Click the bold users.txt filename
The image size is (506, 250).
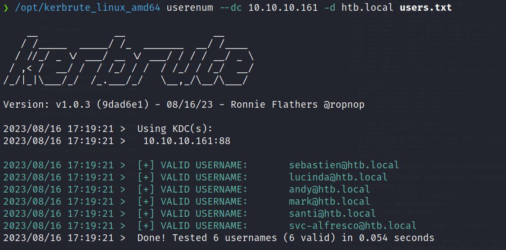(x=426, y=8)
